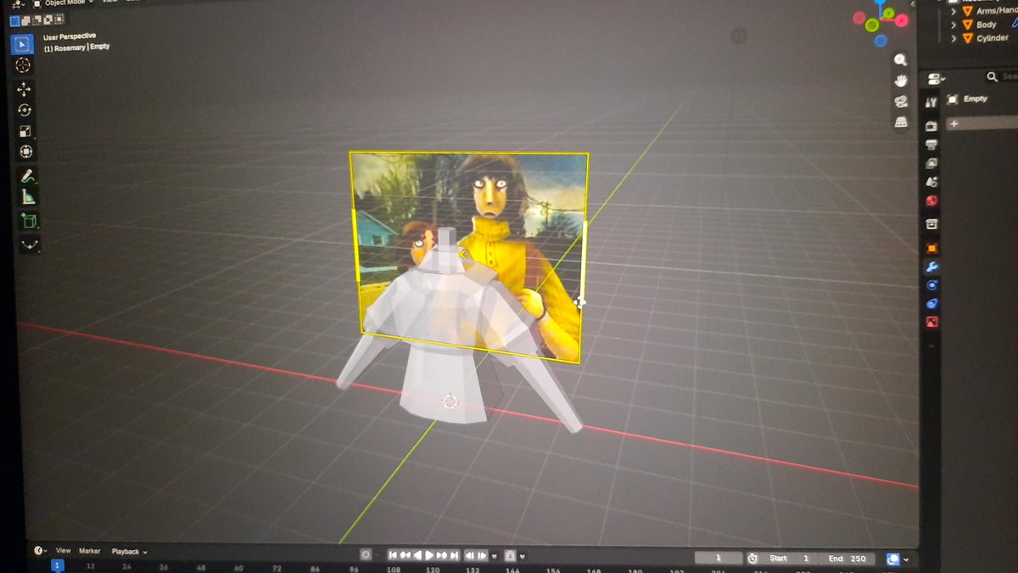This screenshot has height=573, width=1018.
Task: Select the Add Cube tool
Action: click(x=30, y=222)
